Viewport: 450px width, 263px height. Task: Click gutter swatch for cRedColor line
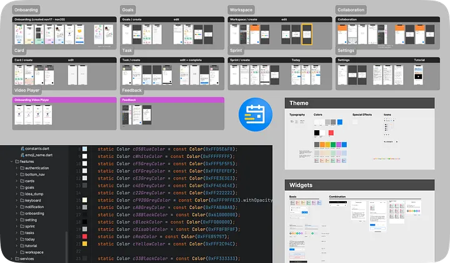[84, 237]
